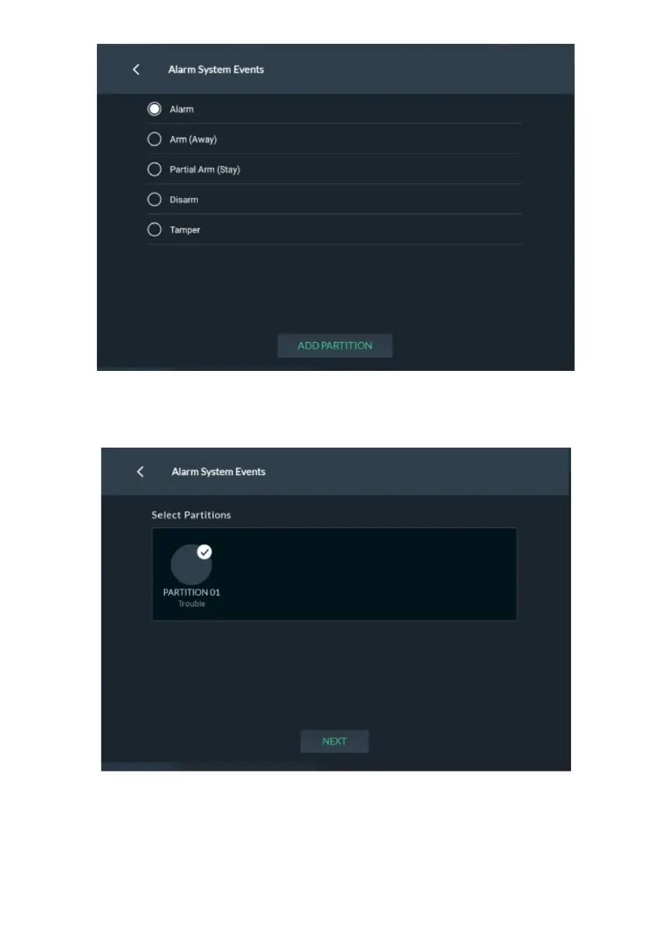Select the Alarm radio button
Image resolution: width=657 pixels, height=932 pixels.
[x=154, y=109]
